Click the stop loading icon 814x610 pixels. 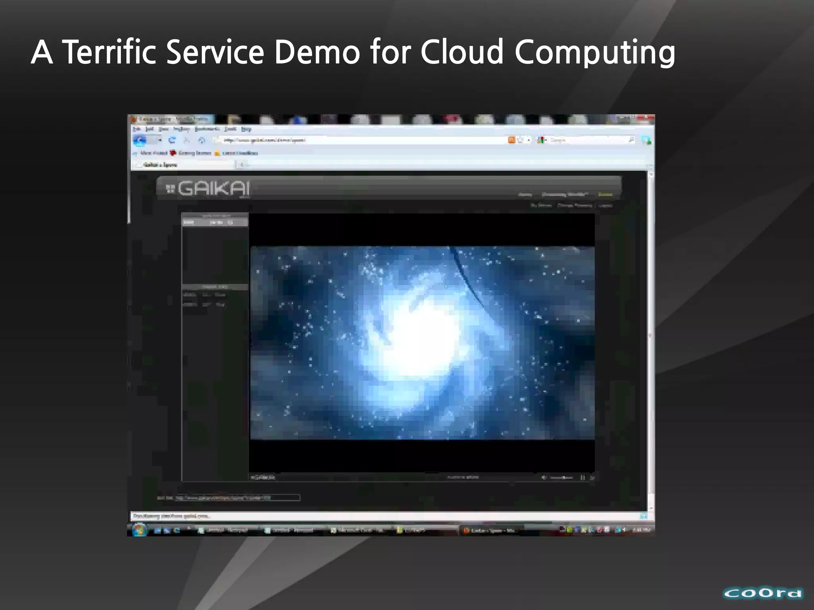coord(186,140)
